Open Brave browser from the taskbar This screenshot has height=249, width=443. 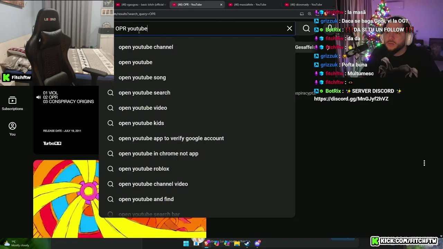pos(207,243)
